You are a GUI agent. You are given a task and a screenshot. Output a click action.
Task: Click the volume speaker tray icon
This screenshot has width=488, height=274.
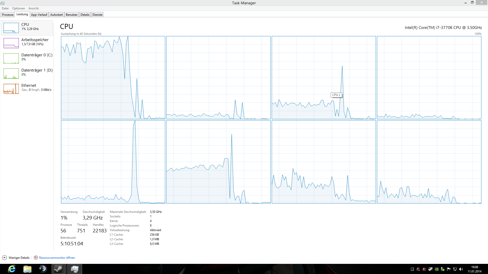click(461, 269)
